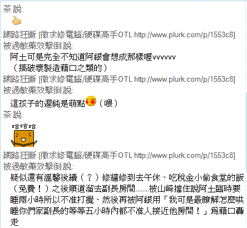Click the laughing toast sticker
The height and width of the screenshot is (228, 247).
coord(24,138)
